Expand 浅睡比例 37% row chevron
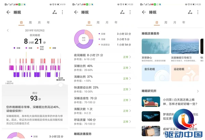This screenshot has height=140, width=205. (x=130, y=78)
